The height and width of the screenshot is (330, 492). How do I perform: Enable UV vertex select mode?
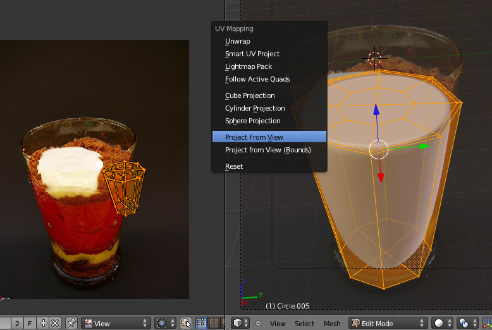[x=202, y=323]
